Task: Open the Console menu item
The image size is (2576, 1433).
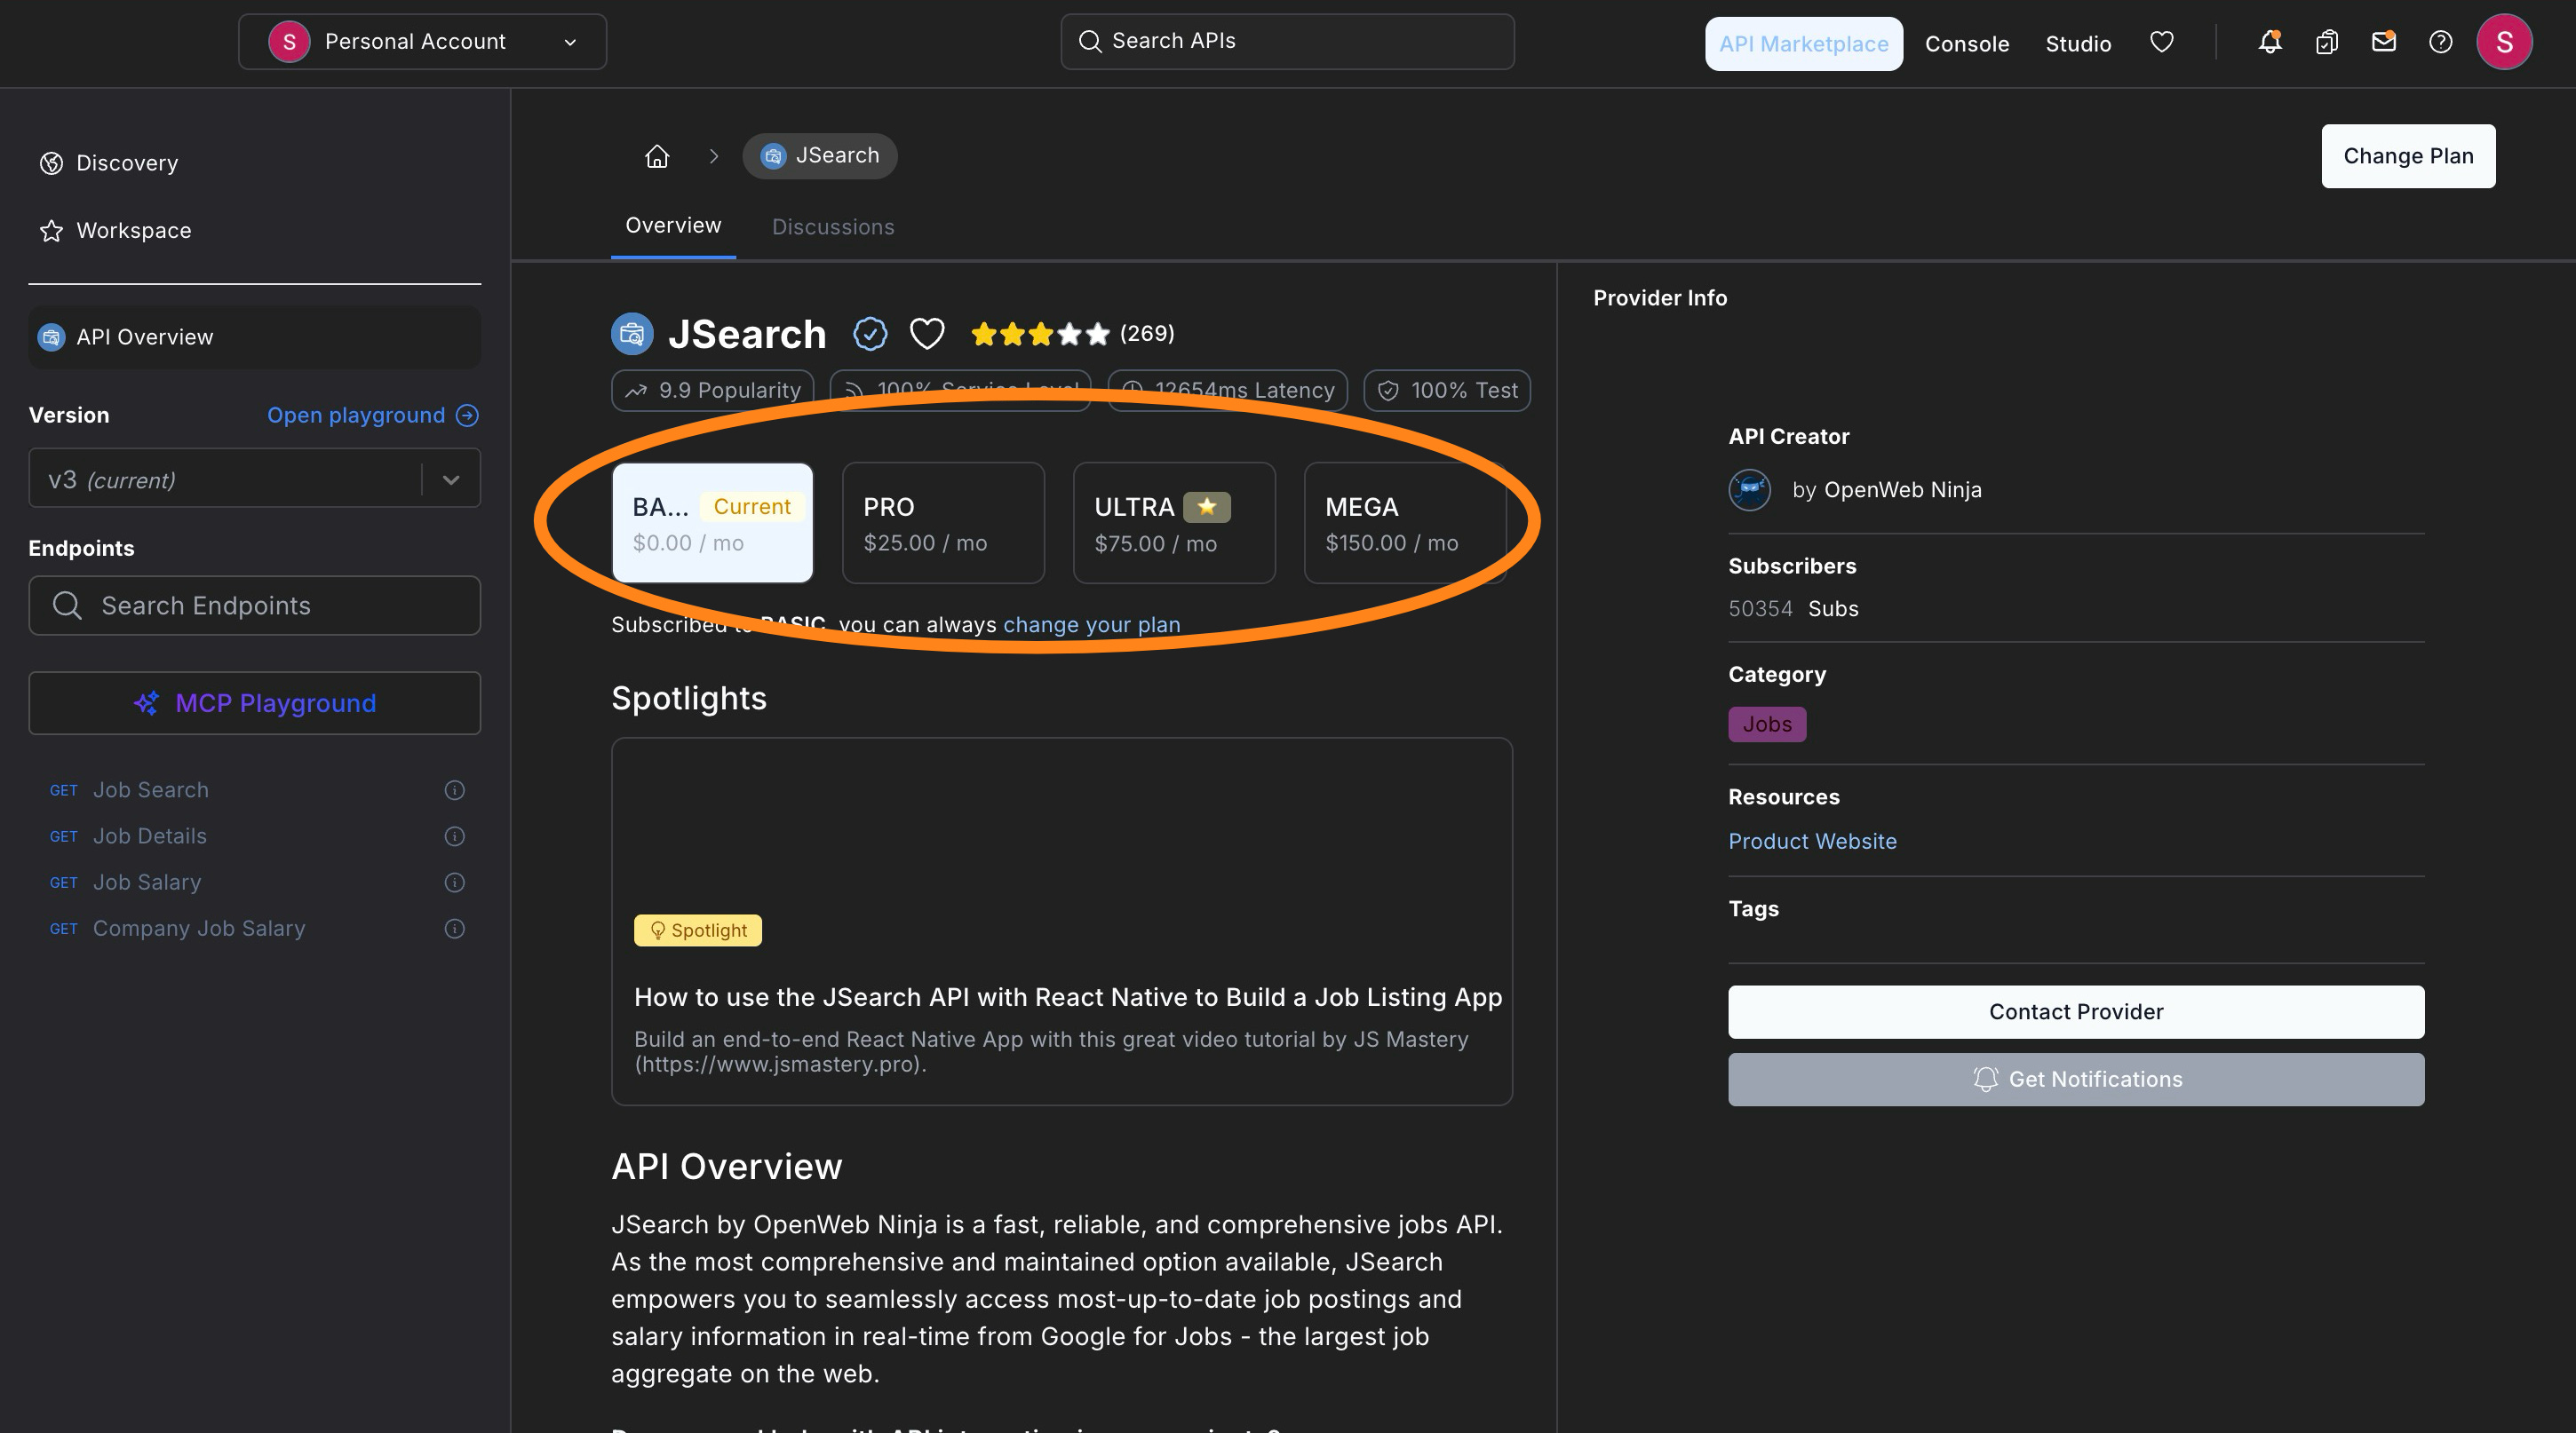Action: [x=1966, y=44]
